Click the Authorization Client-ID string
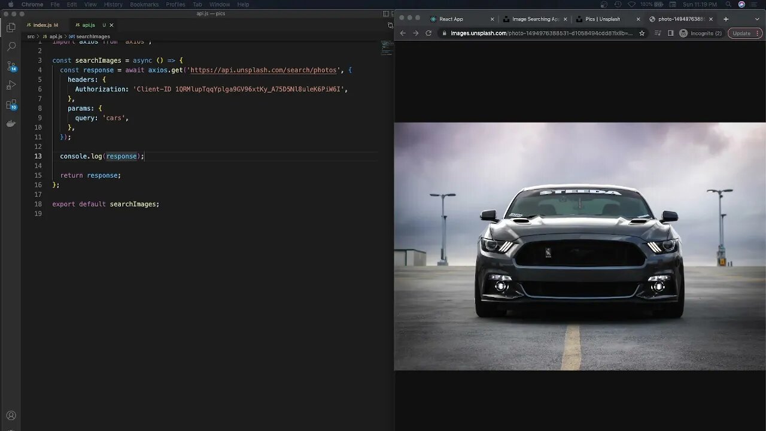 (x=239, y=89)
